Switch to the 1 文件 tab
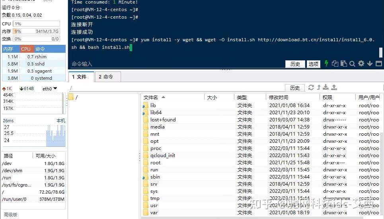This screenshot has width=384, height=219. [x=81, y=77]
